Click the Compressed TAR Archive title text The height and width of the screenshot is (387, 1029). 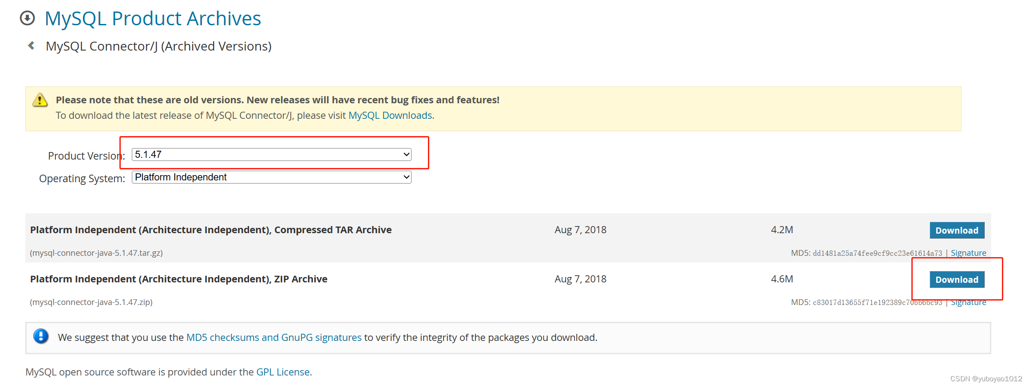pos(211,230)
